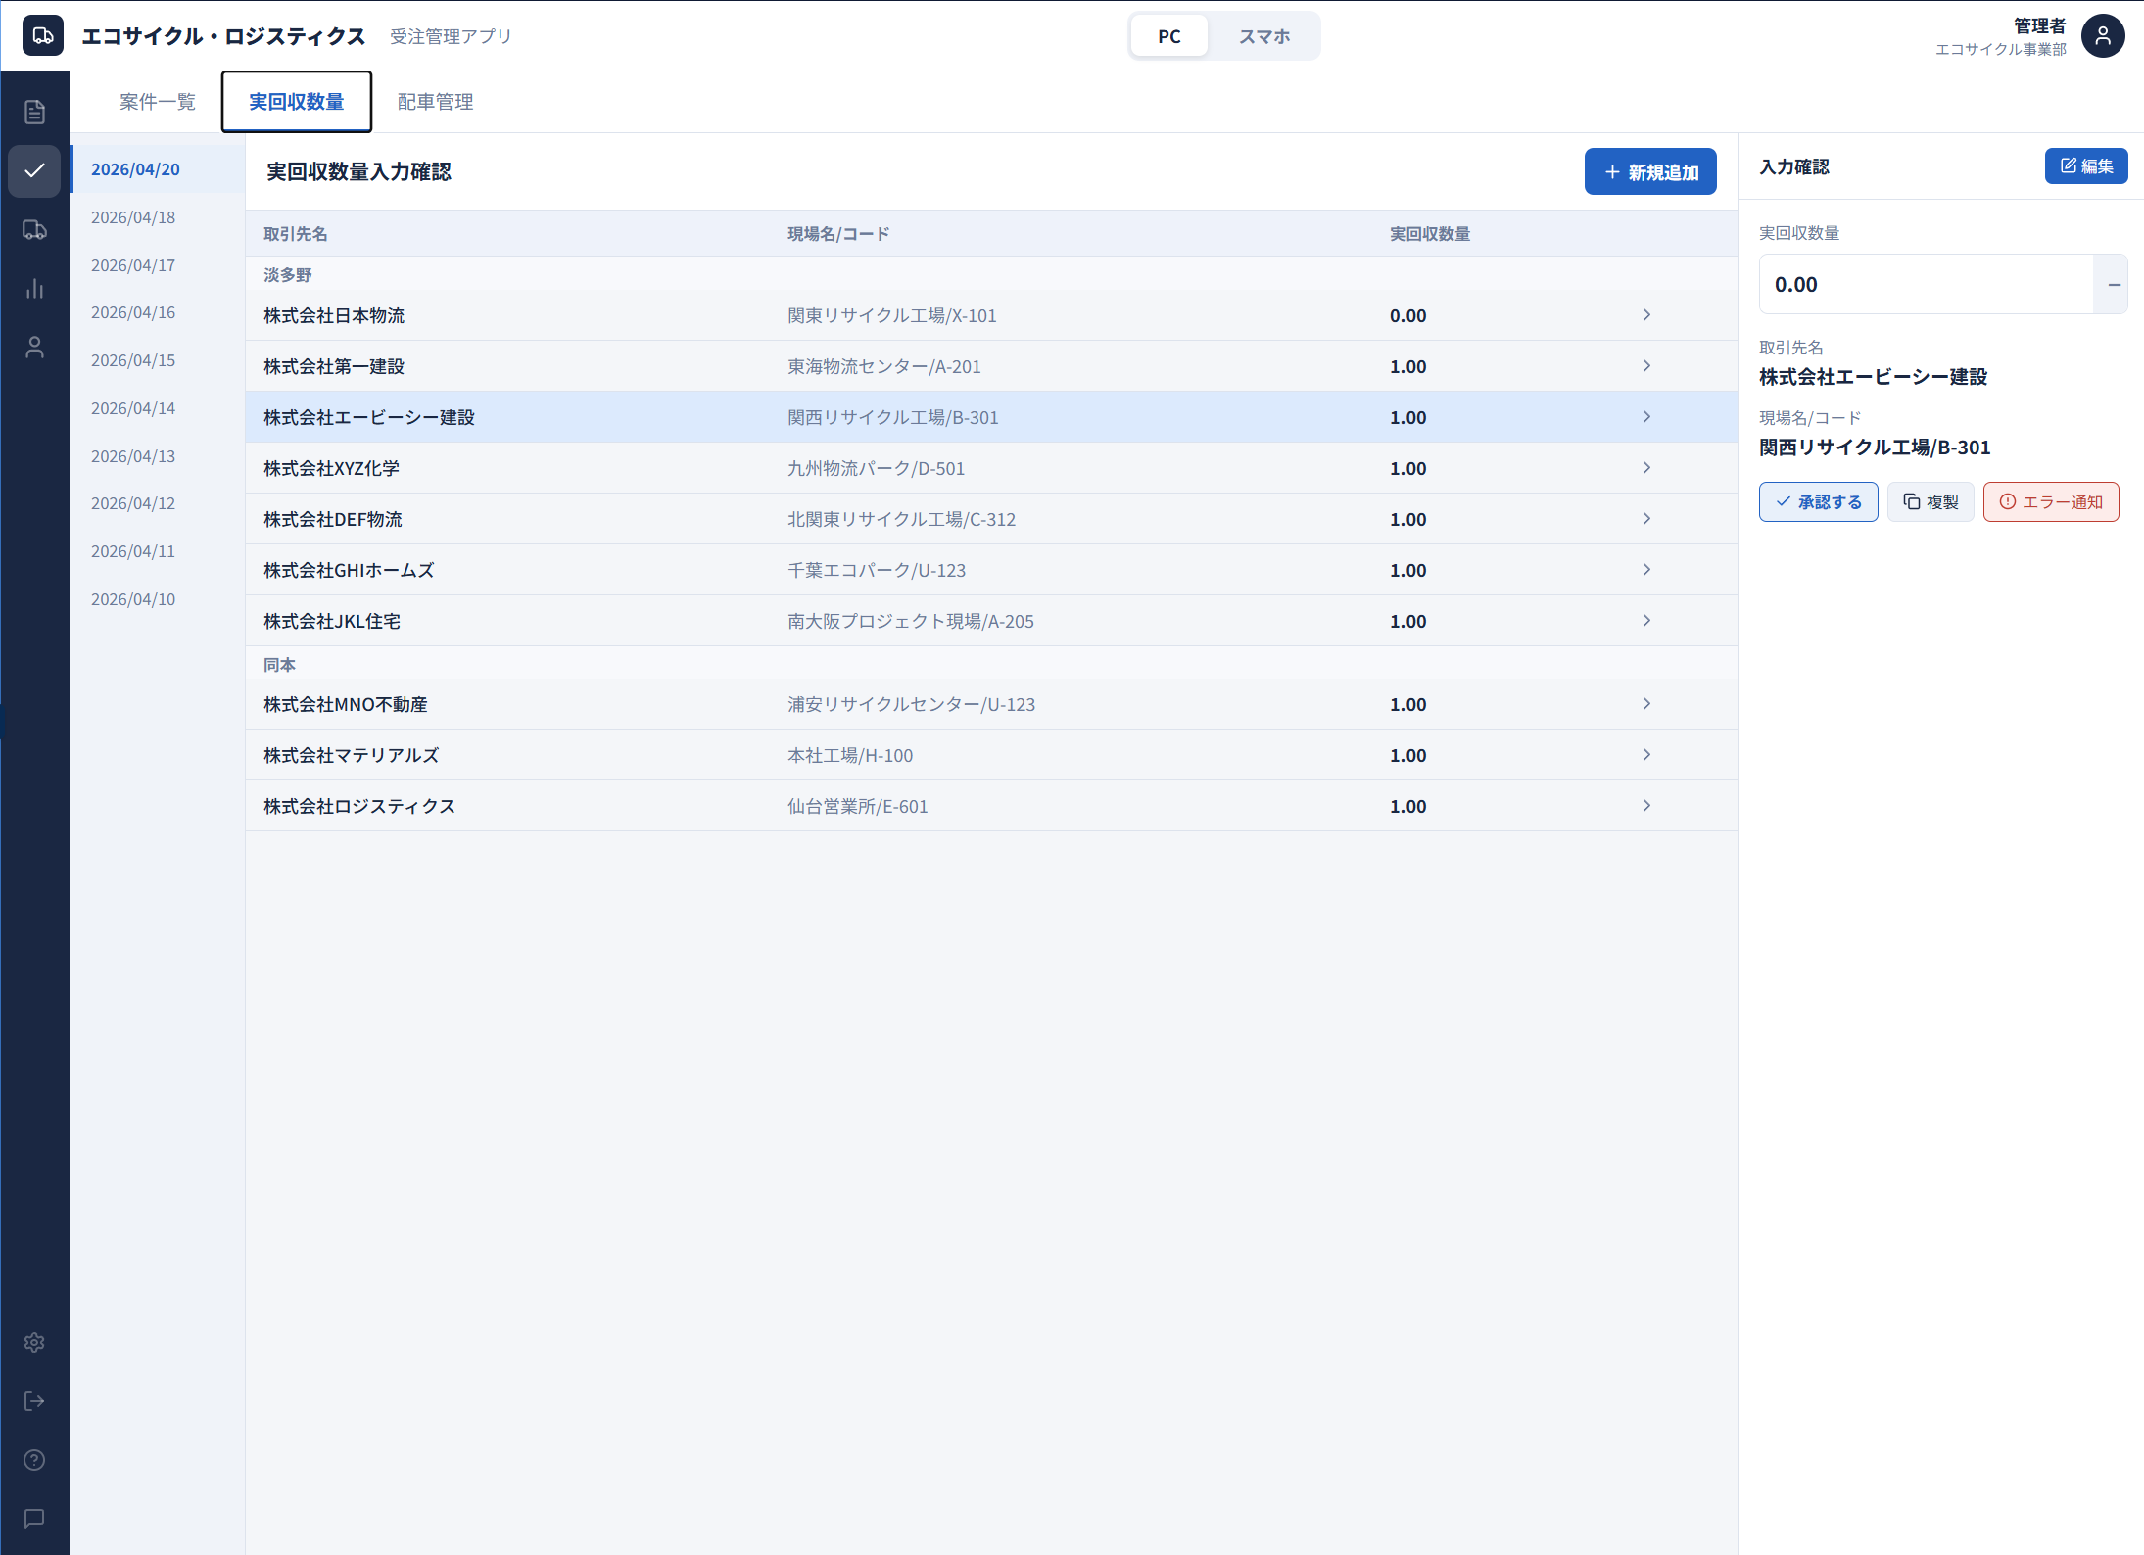
Task: Select date 2026/04/14
Action: click(x=158, y=408)
